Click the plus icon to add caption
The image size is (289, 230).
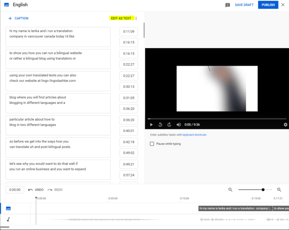(x=10, y=18)
